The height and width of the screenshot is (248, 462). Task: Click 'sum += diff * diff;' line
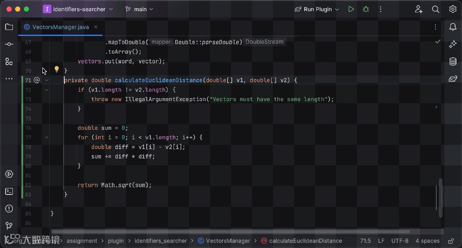[x=123, y=157]
